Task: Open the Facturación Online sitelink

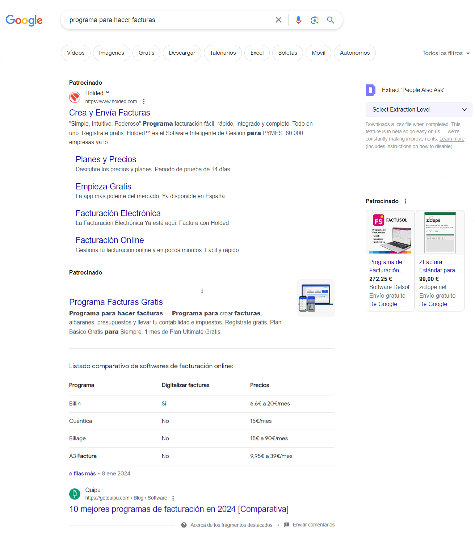Action: pyautogui.click(x=110, y=240)
